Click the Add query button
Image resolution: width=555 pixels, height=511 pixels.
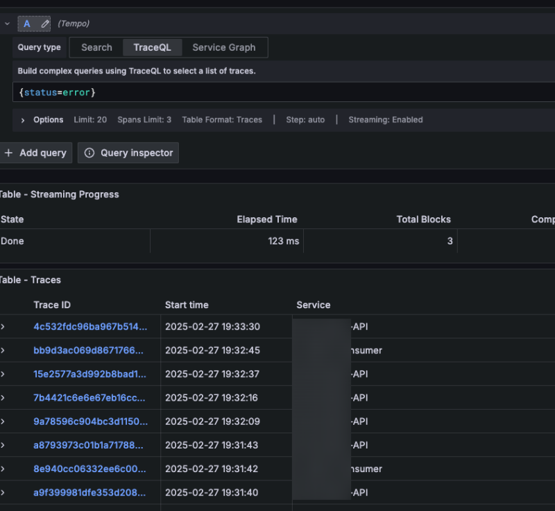click(36, 153)
